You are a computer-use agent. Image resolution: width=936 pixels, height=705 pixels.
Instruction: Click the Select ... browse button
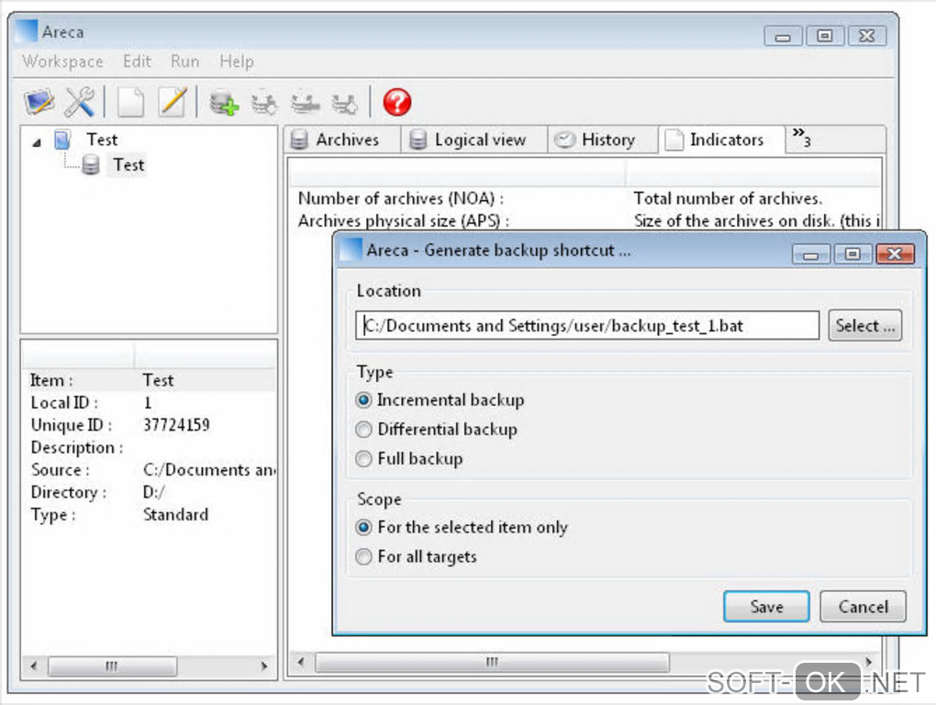click(x=865, y=325)
